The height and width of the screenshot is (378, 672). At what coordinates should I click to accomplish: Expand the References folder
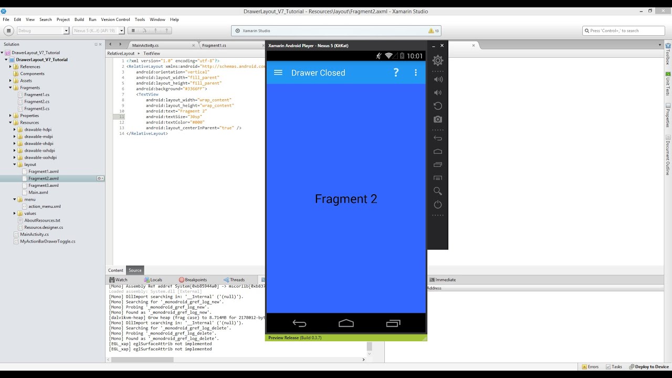coord(10,67)
